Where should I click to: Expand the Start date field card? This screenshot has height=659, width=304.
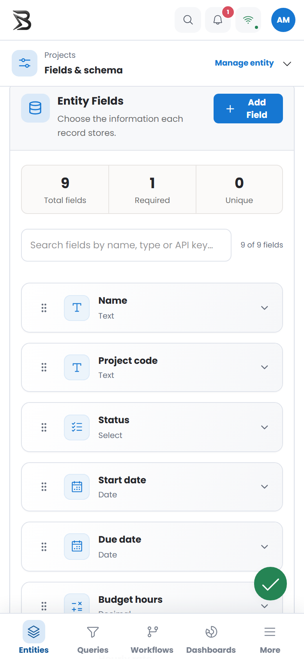pos(265,487)
